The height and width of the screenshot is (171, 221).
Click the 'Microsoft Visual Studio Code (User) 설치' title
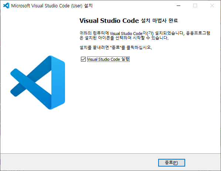pyautogui.click(x=52, y=6)
